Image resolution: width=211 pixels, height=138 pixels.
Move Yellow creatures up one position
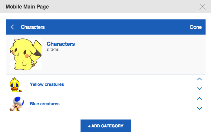pyautogui.click(x=199, y=79)
